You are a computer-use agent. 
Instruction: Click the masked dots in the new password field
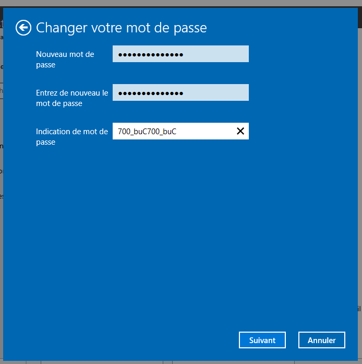[150, 54]
